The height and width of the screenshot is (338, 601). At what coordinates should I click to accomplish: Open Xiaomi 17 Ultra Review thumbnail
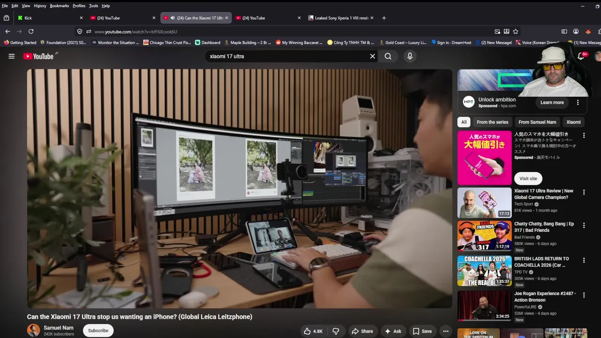point(485,203)
